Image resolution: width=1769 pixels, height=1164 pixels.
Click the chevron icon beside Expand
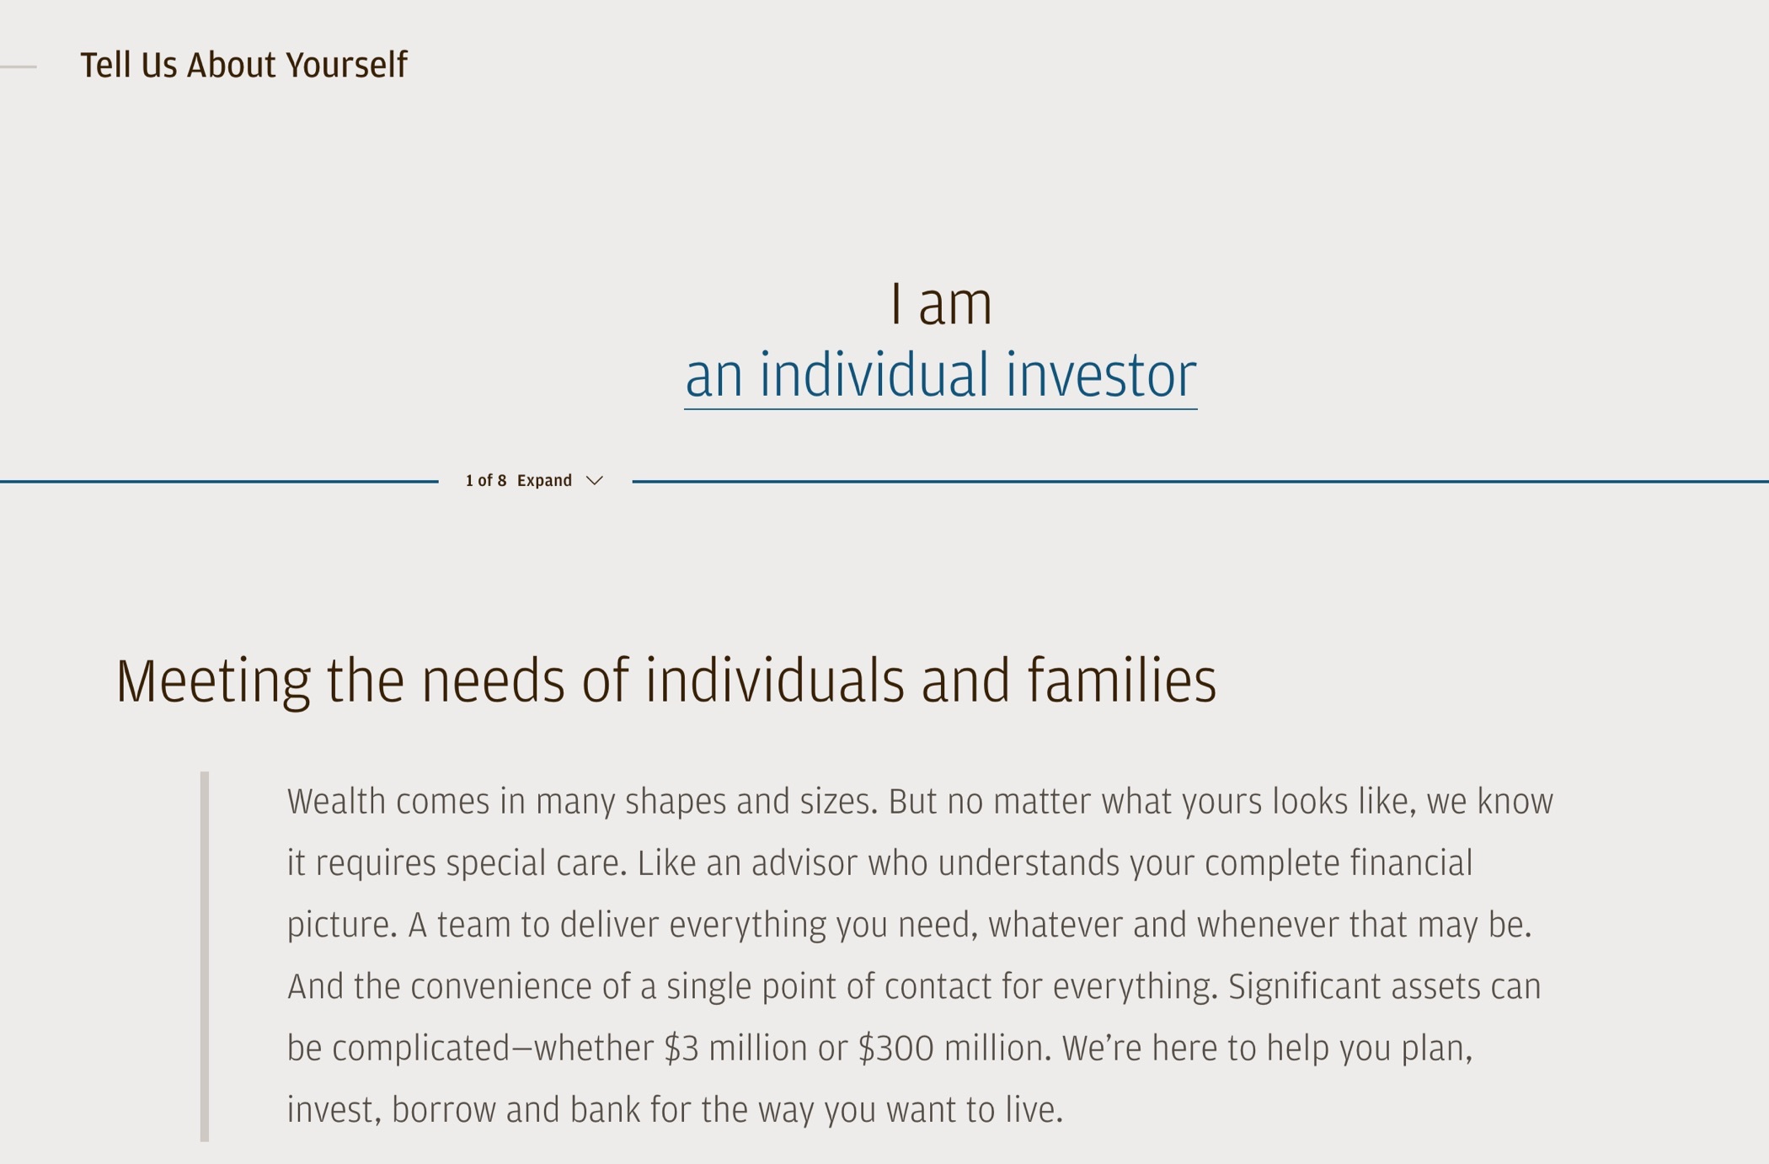coord(595,481)
